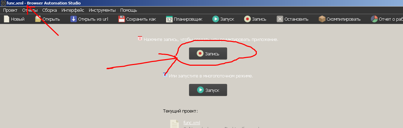Click the Сохранить как toolbar label
The image size is (403, 128).
(141, 19)
